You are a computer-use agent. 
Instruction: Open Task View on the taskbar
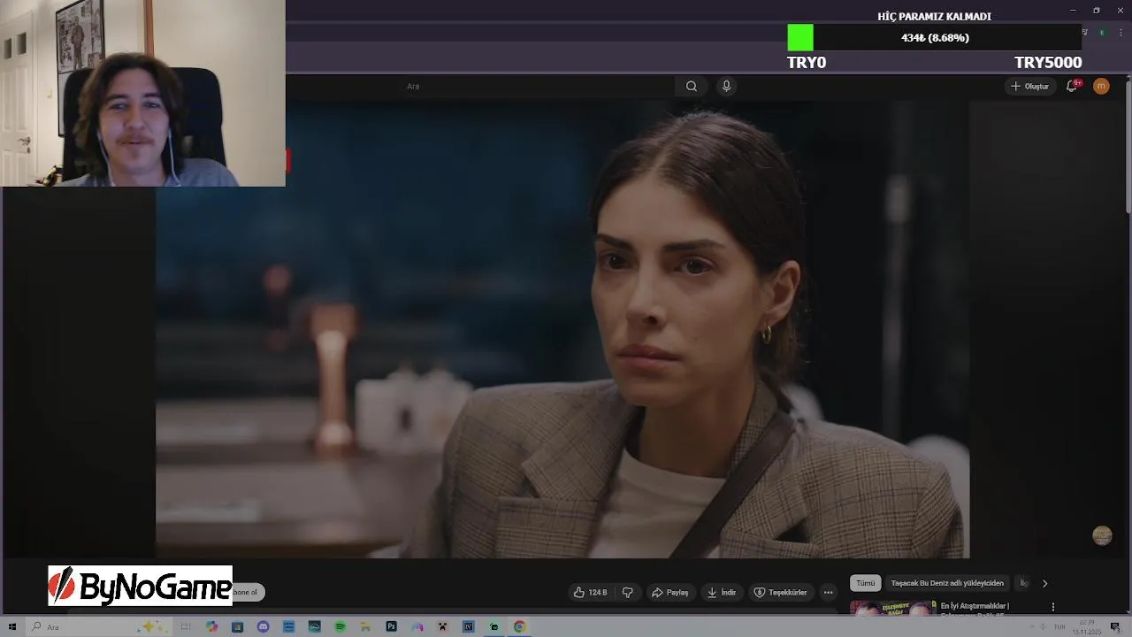pos(186,626)
